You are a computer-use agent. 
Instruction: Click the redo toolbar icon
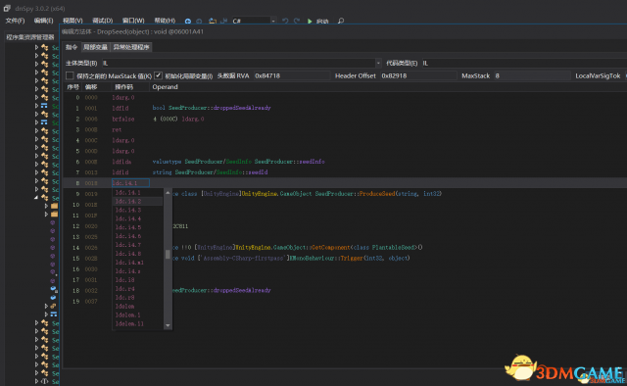coord(296,21)
